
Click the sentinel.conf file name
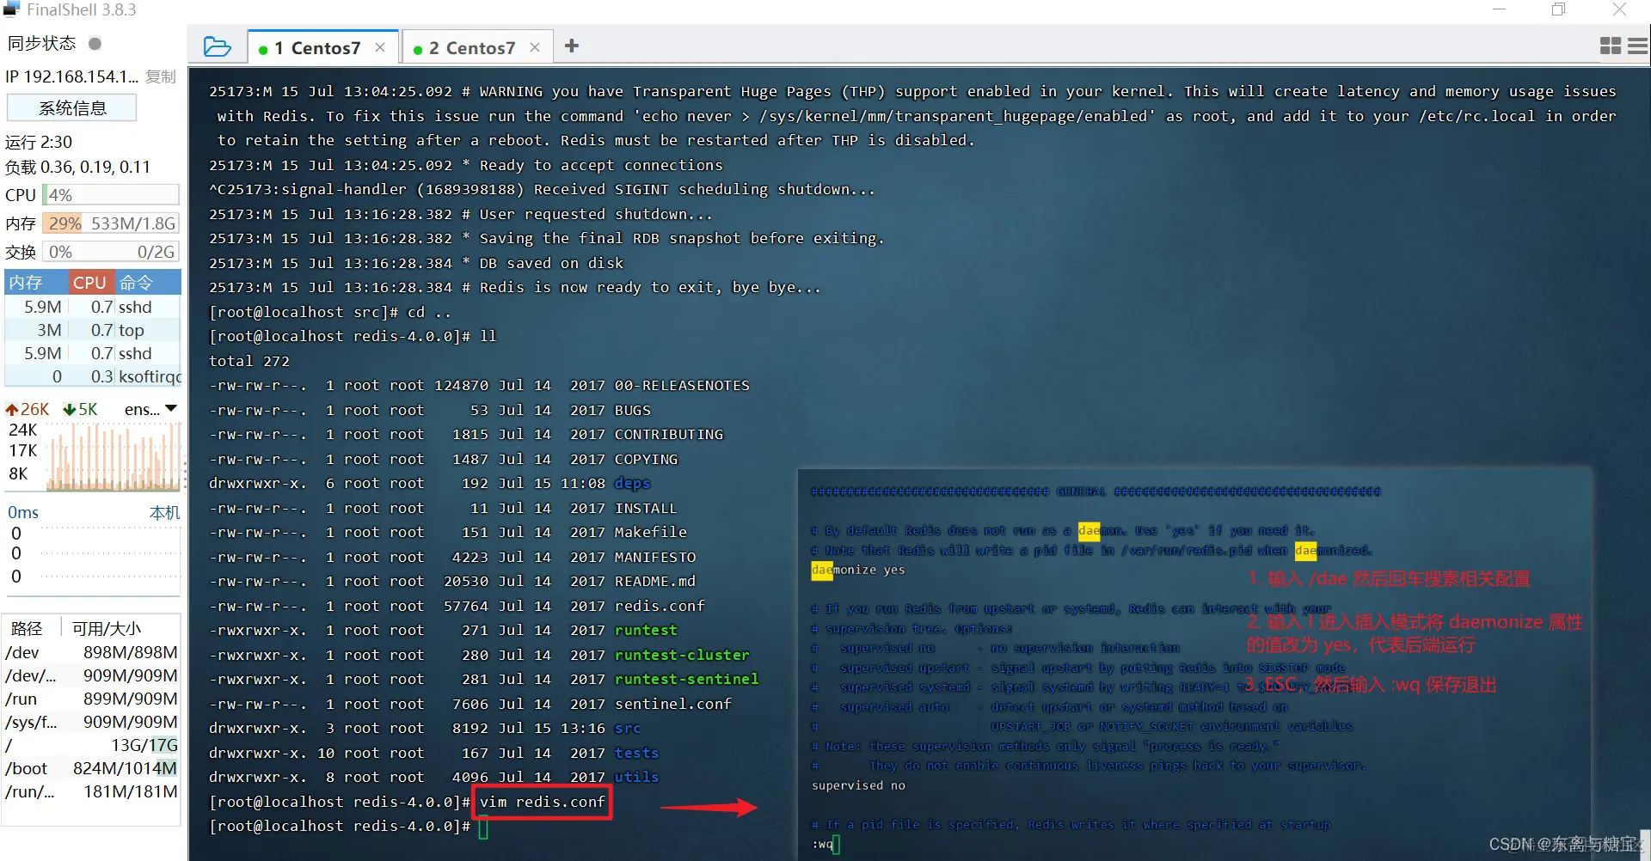pos(673,704)
